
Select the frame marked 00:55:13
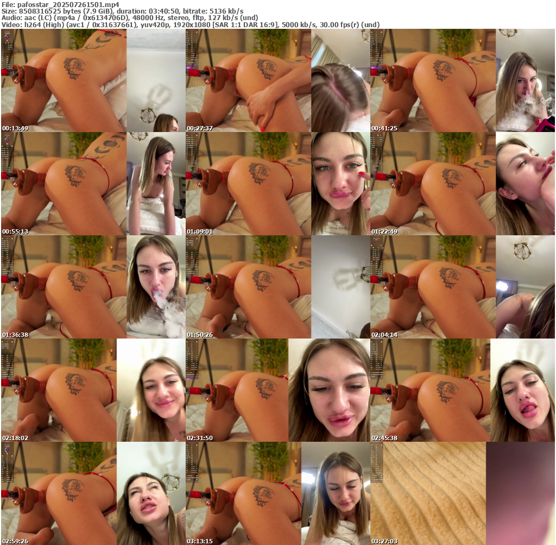(93, 184)
